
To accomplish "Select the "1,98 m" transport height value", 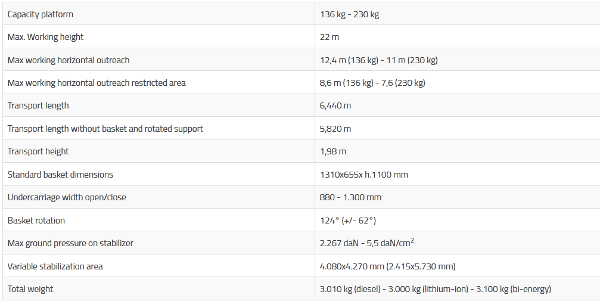I will coord(333,151).
